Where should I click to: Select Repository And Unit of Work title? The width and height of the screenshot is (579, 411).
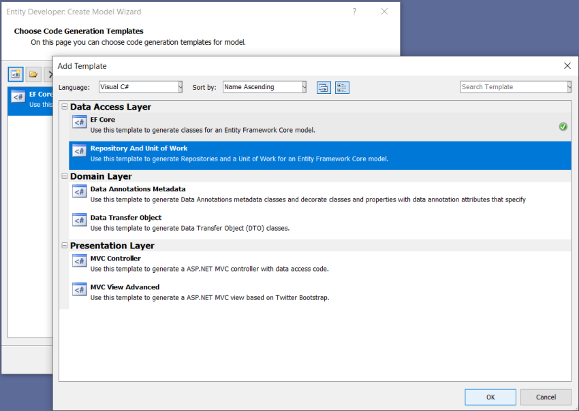[x=139, y=148]
